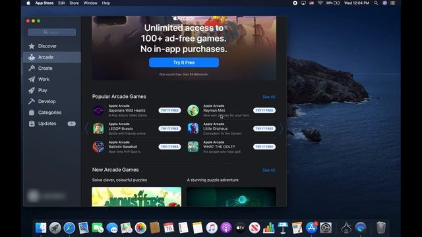Open Spotlight search in the menu bar
This screenshot has height=237, width=422.
(x=376, y=3)
